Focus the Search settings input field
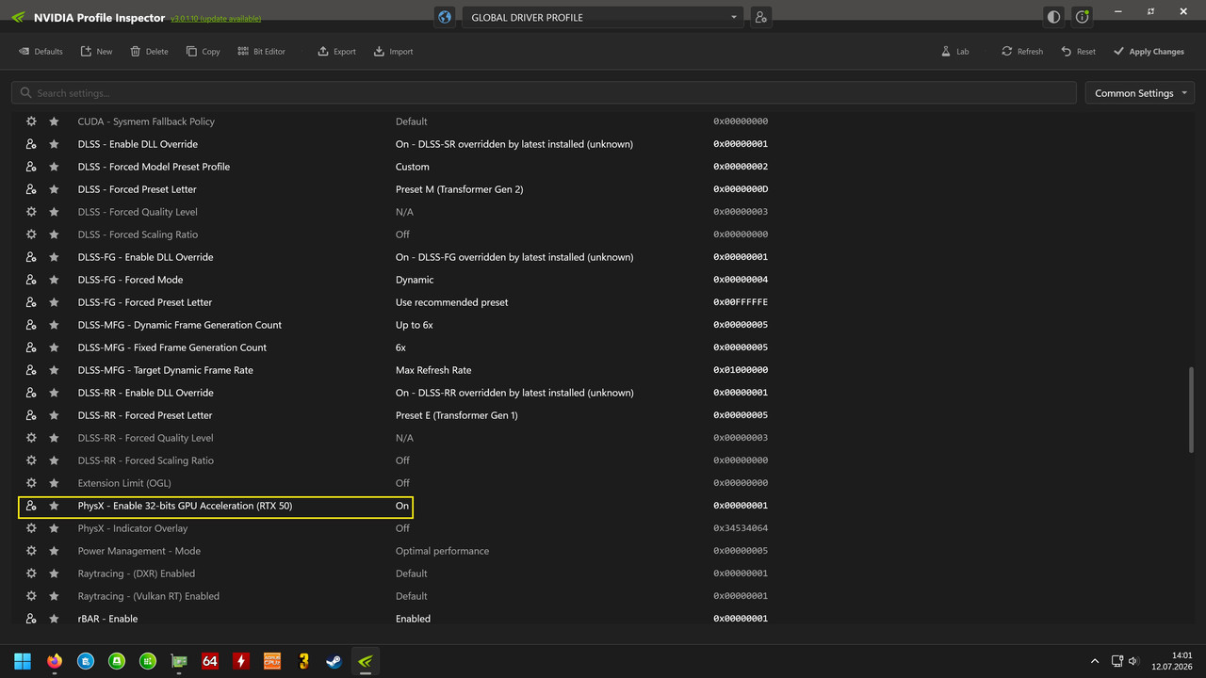This screenshot has width=1206, height=678. [x=544, y=93]
